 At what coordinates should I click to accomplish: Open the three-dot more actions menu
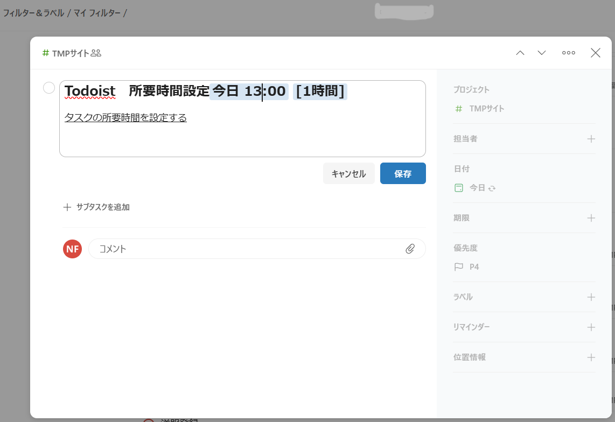coord(568,53)
